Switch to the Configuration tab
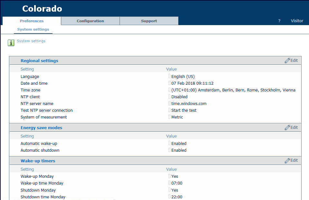This screenshot has height=200, width=309. click(x=90, y=21)
